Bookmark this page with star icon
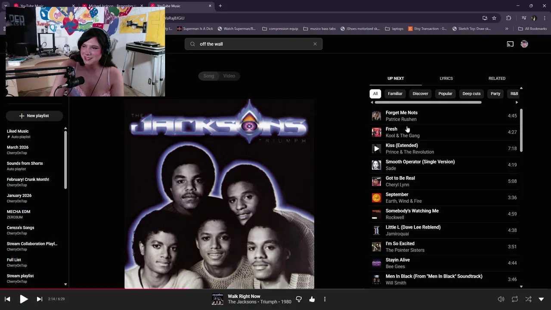 click(x=494, y=18)
